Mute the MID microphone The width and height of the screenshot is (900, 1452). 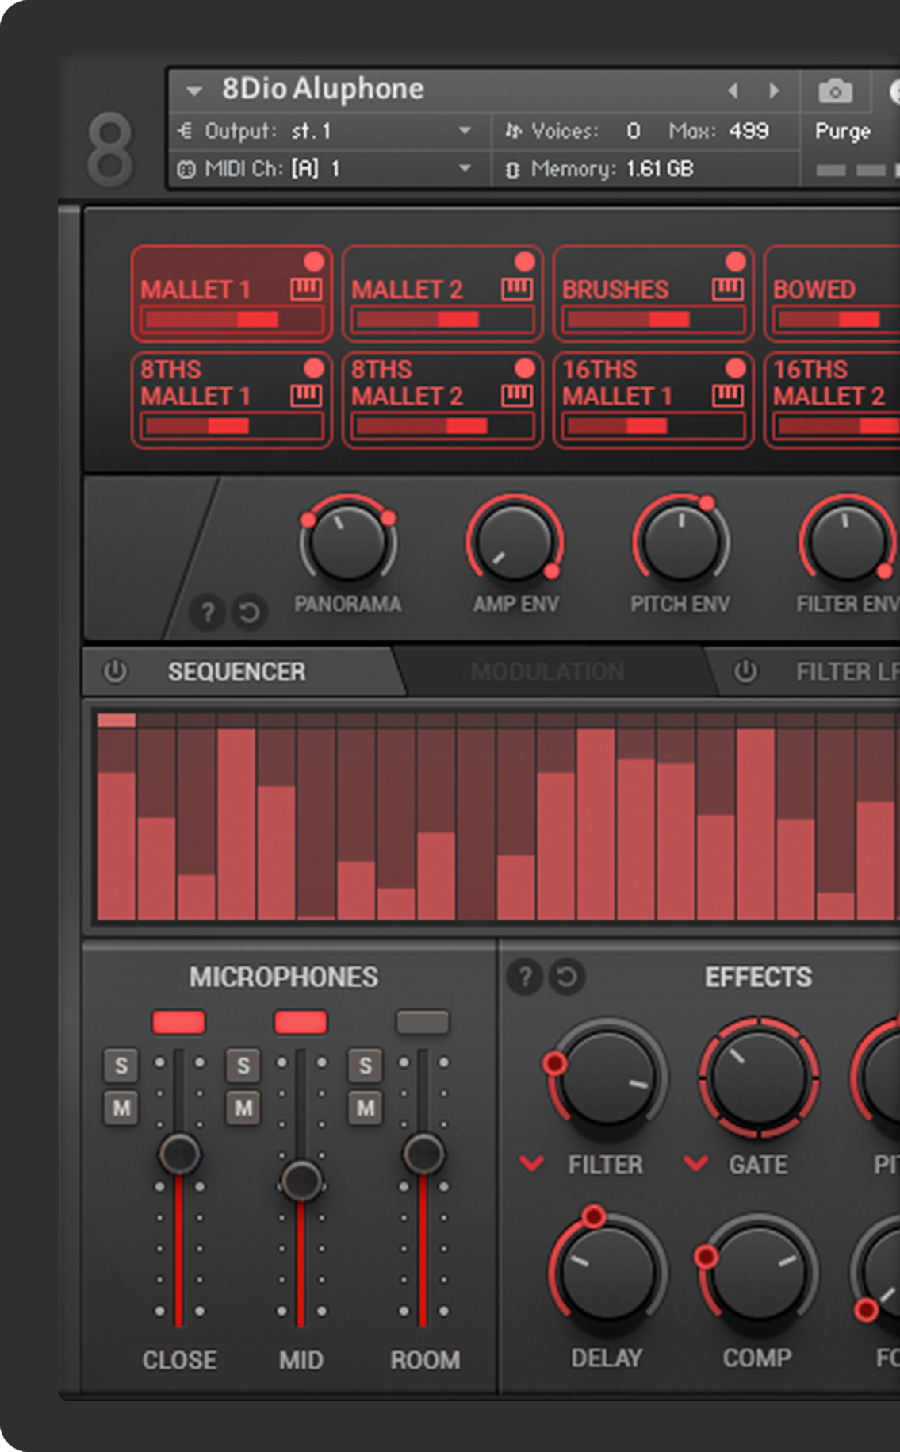(243, 1108)
